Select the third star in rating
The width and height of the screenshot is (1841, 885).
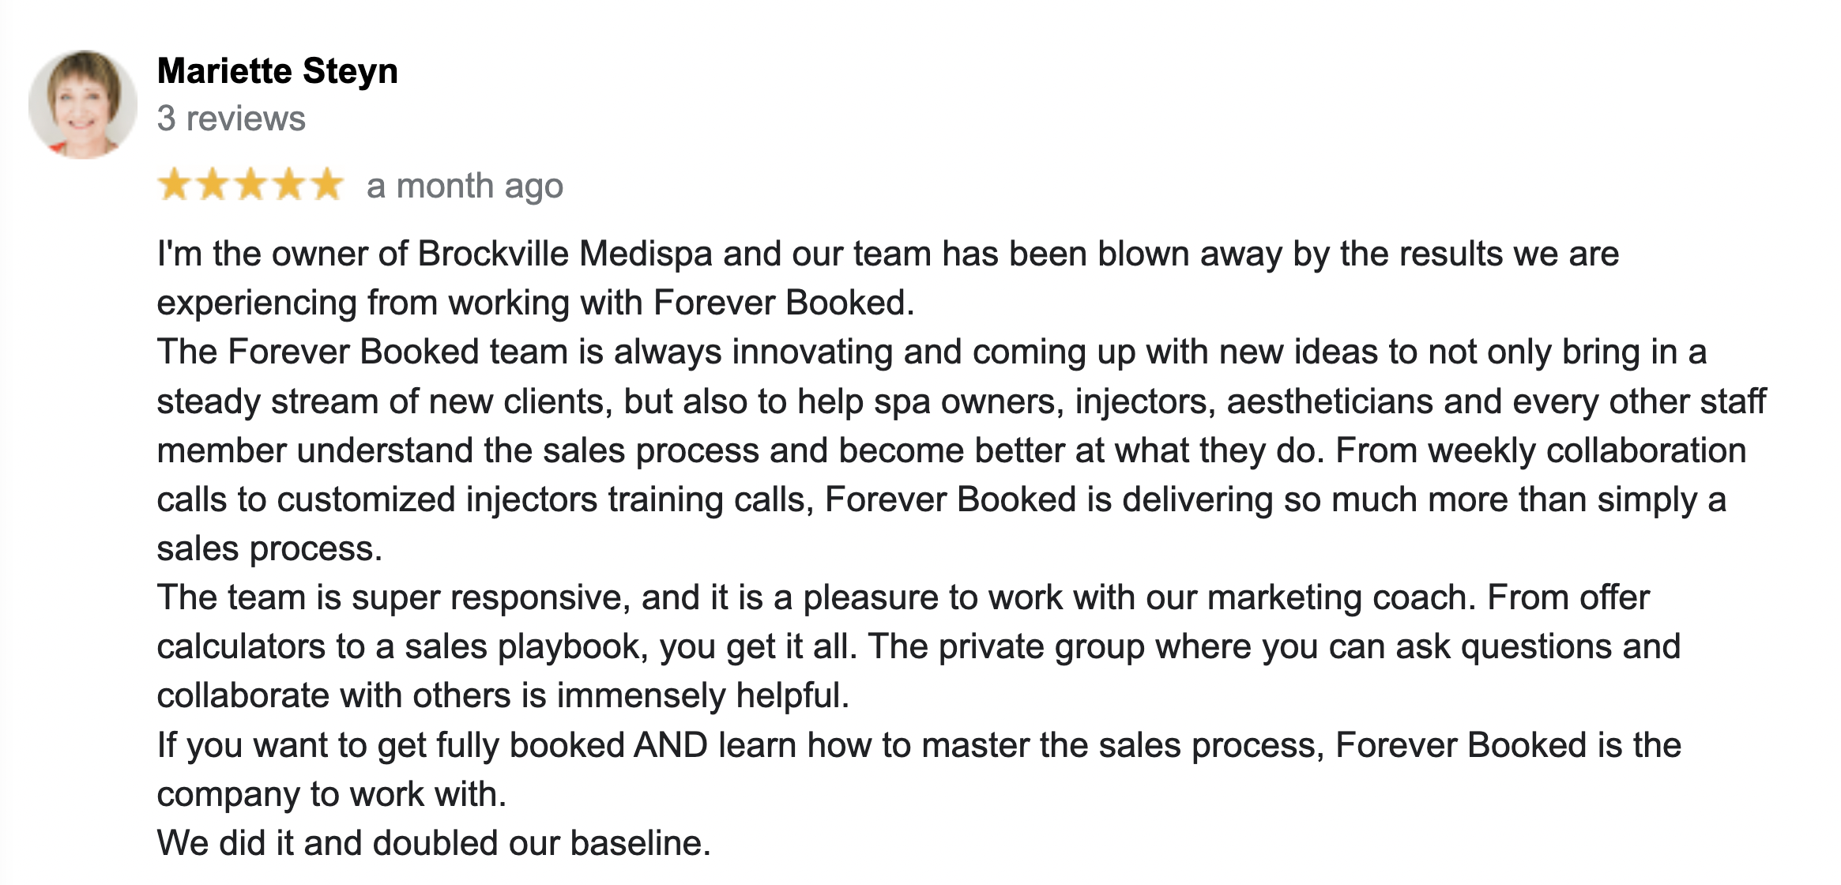pos(250,185)
